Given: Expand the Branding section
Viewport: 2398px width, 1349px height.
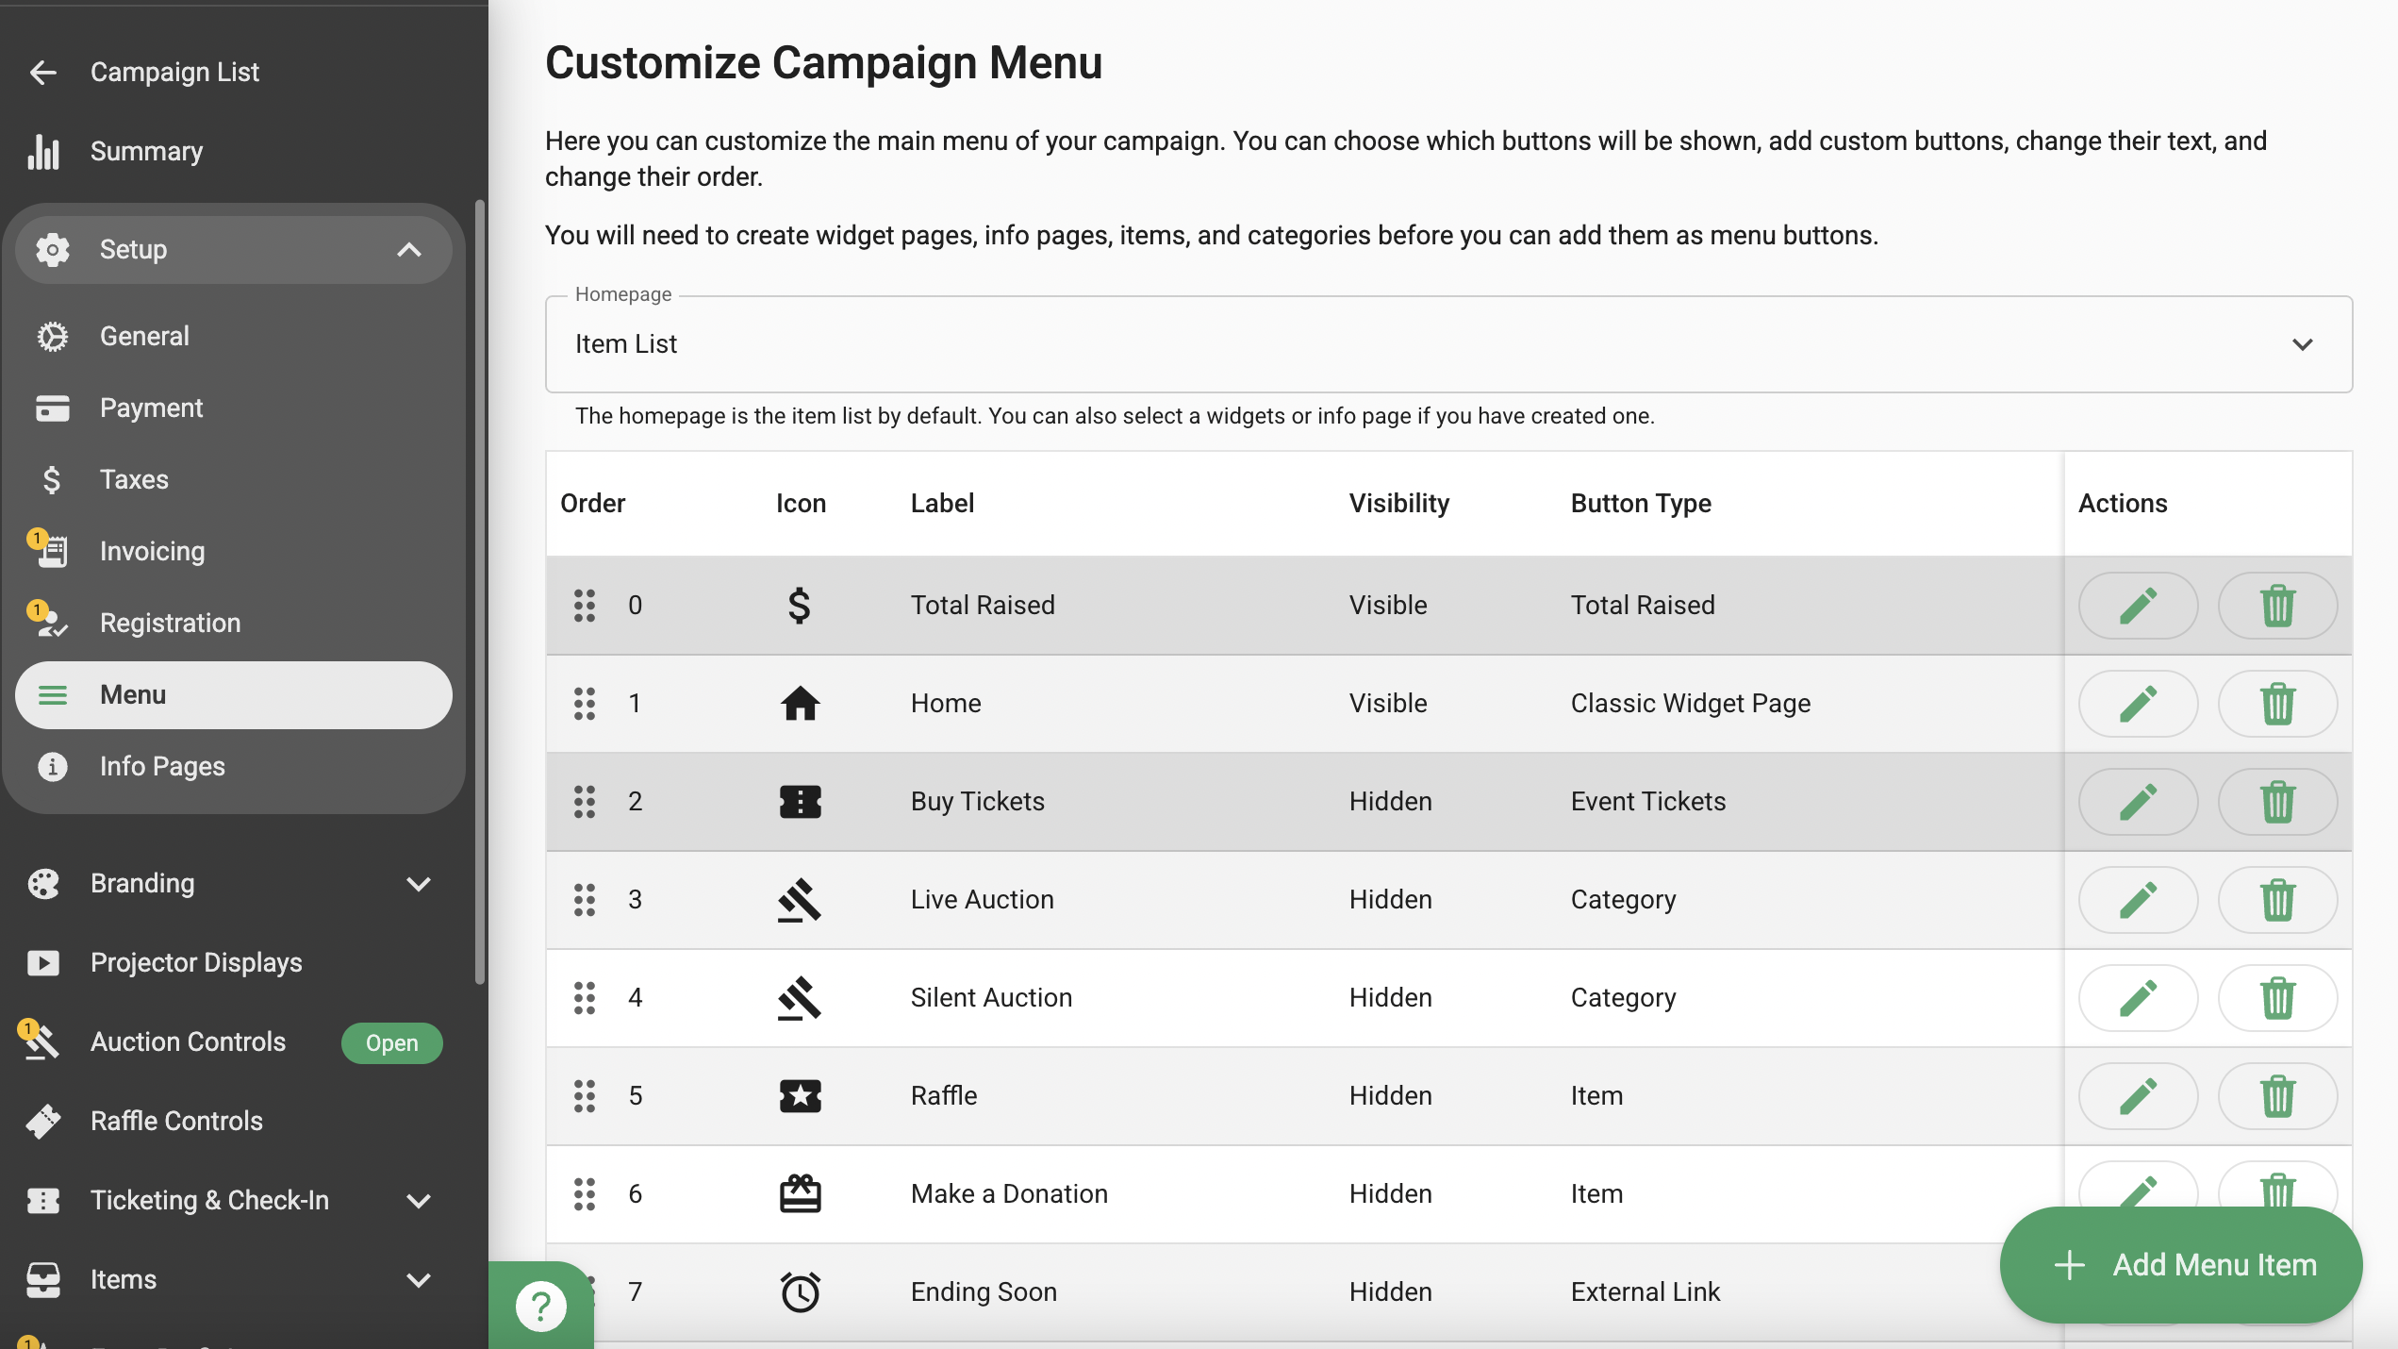Looking at the screenshot, I should click(x=418, y=884).
